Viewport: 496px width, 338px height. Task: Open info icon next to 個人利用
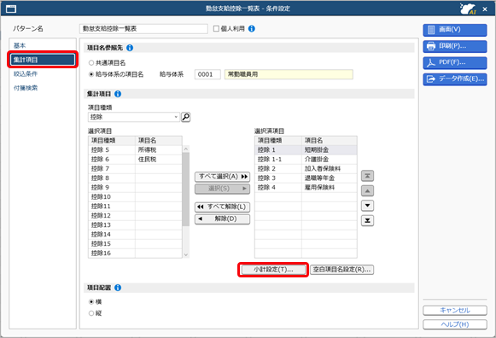click(252, 29)
